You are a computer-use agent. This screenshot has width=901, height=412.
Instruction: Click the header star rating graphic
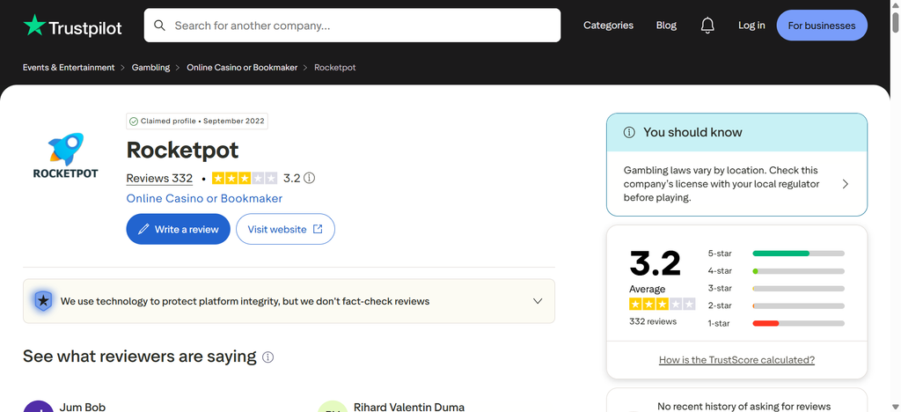pos(245,178)
